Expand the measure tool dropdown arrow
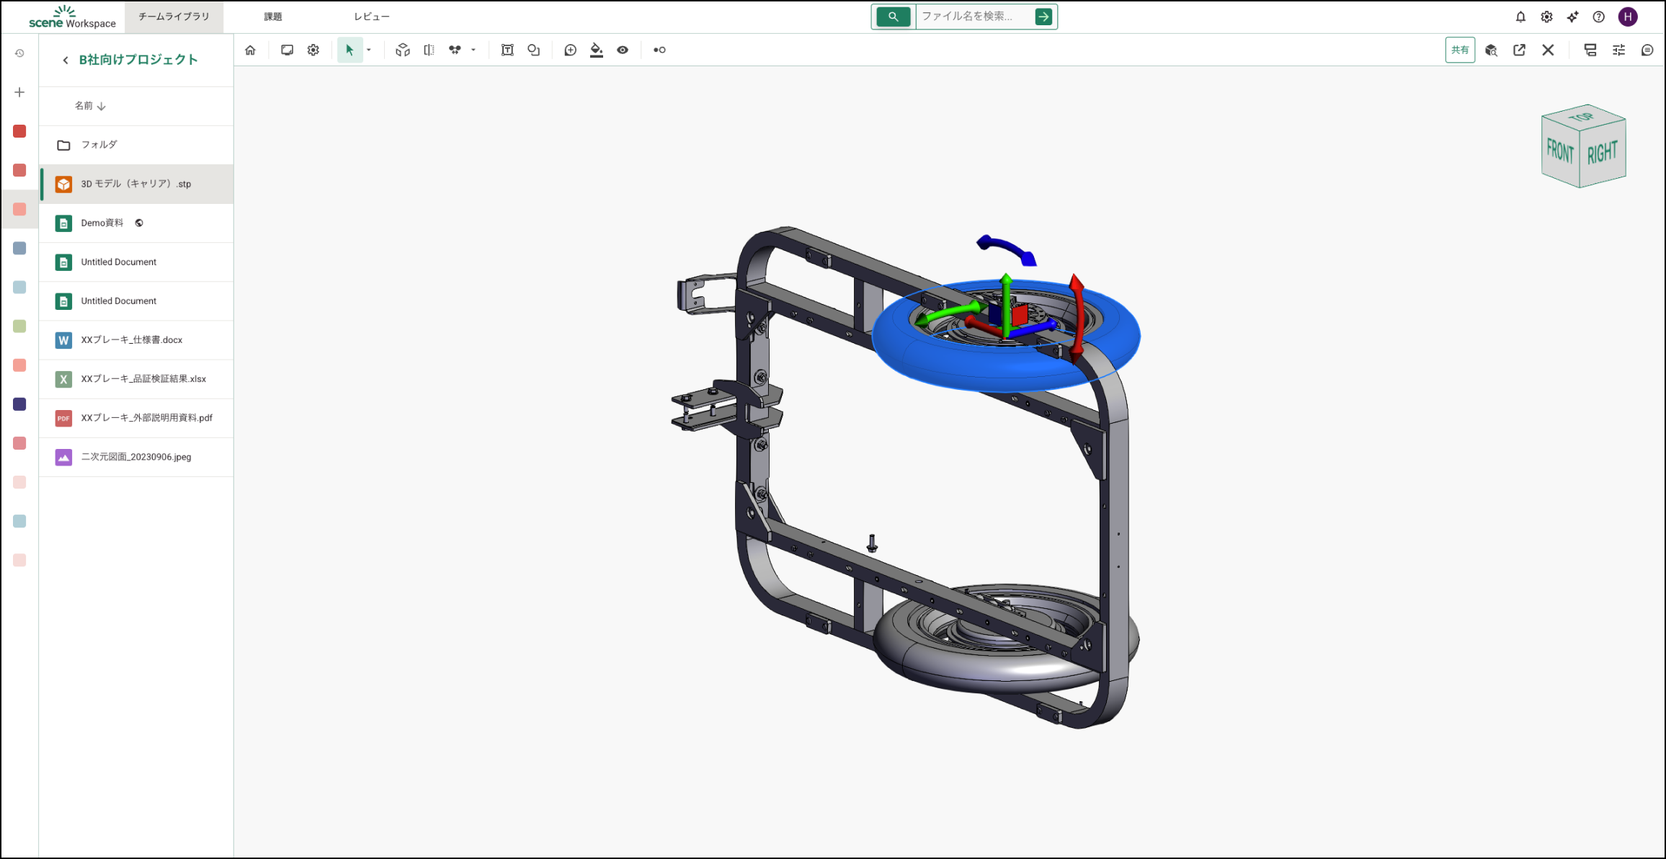Screen dimensions: 1666x859 coord(473,50)
